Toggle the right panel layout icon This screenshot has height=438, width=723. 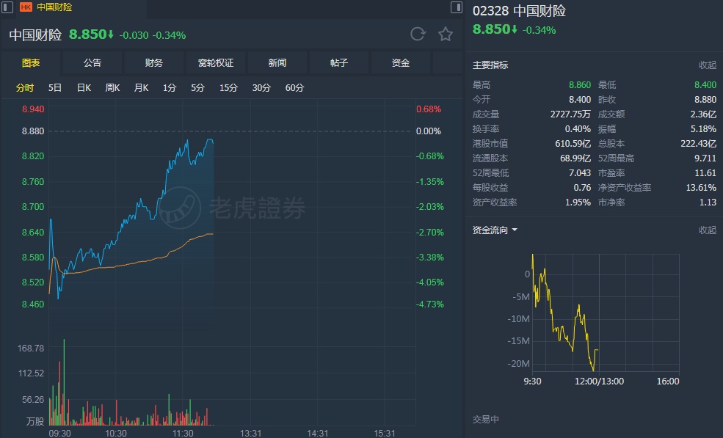456,7
